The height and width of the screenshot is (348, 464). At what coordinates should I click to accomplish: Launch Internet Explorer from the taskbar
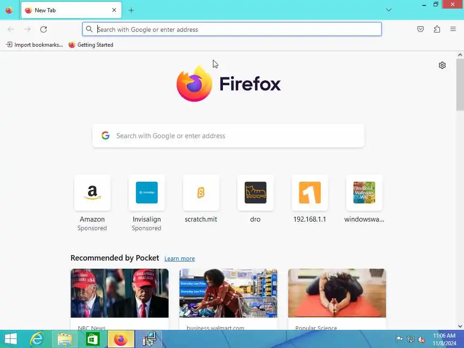(x=37, y=339)
